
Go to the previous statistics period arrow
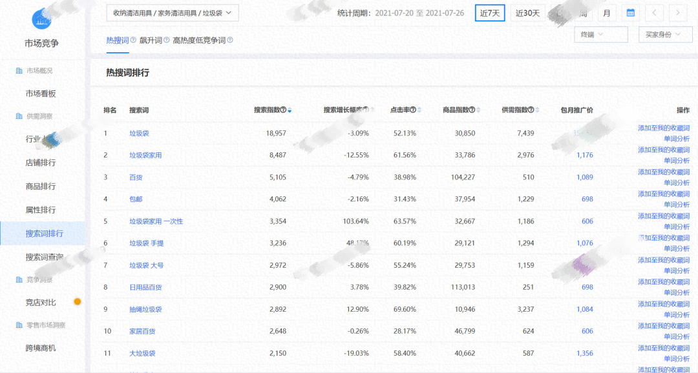coord(654,13)
